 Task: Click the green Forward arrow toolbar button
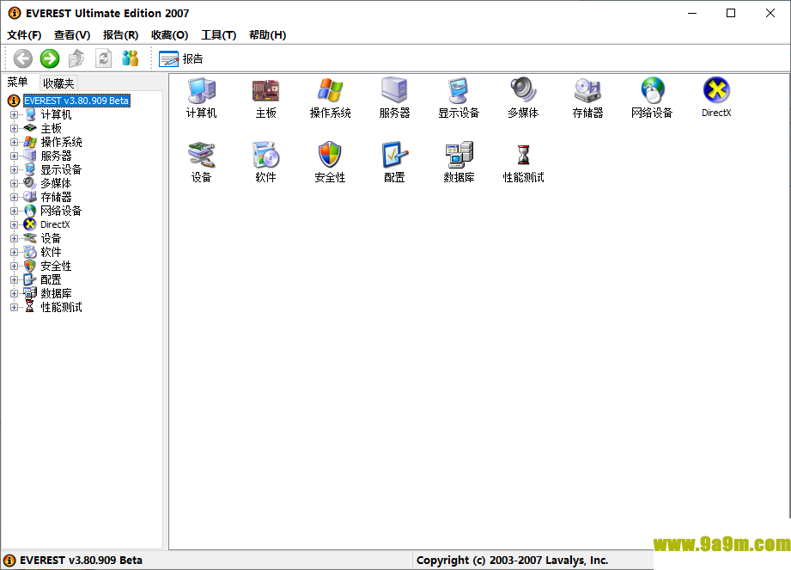[50, 58]
